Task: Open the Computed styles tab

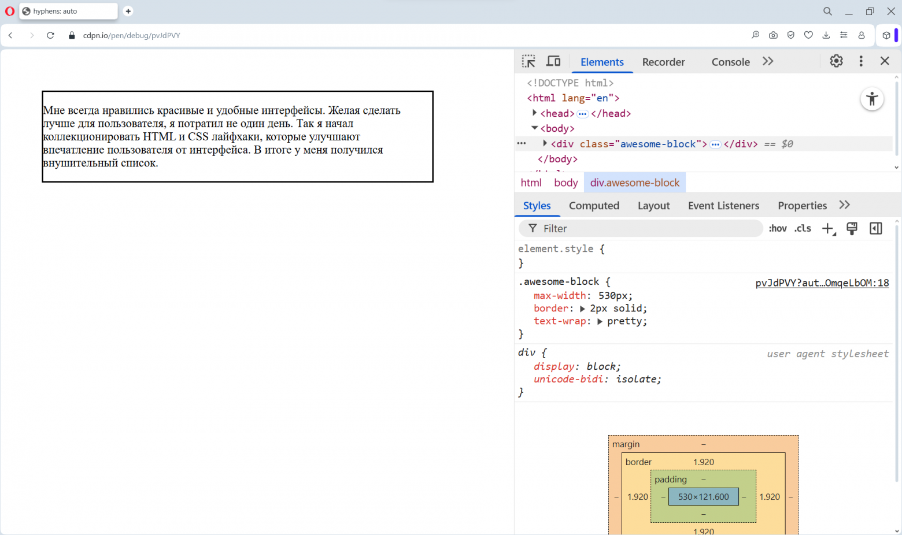Action: click(x=594, y=206)
